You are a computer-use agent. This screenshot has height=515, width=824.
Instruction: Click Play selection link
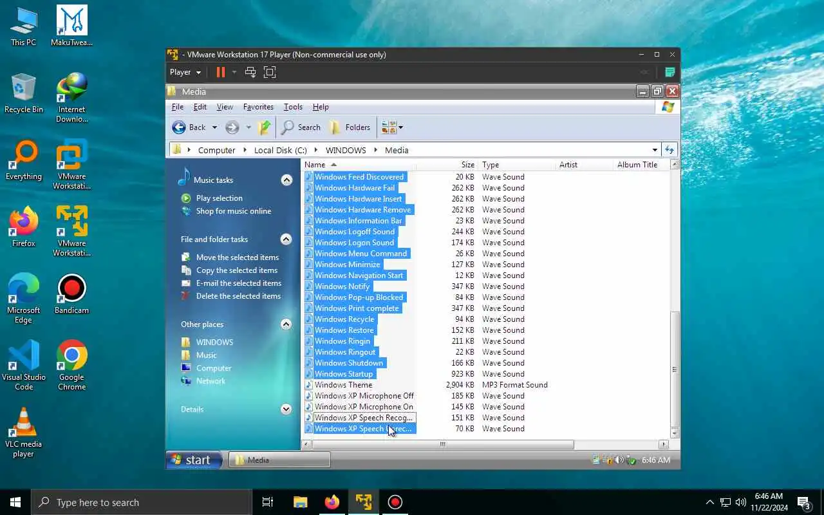click(220, 198)
